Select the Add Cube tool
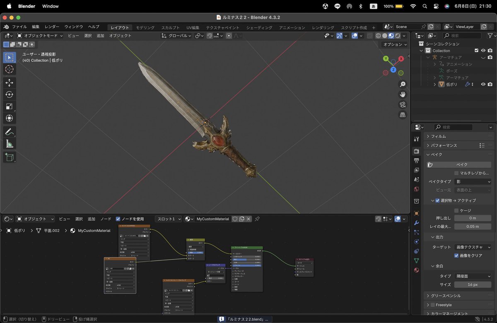Image resolution: width=497 pixels, height=323 pixels. click(9, 157)
